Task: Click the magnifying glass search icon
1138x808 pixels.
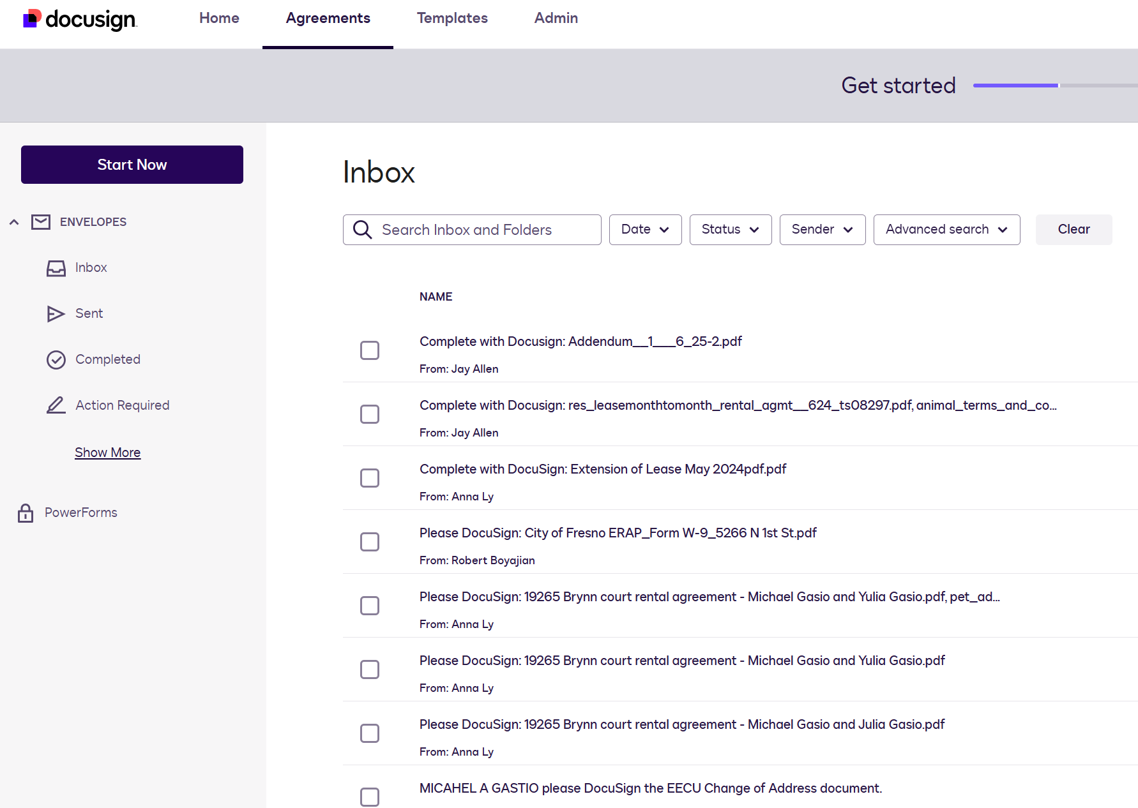Action: point(363,230)
